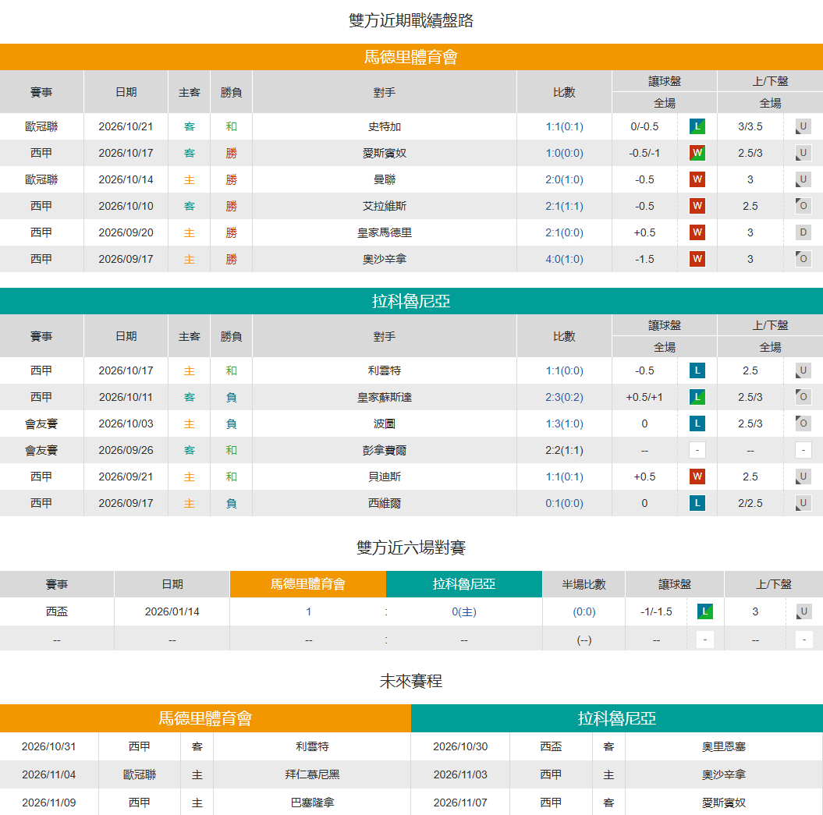Click the U badge in the 西盃 head-to-head row

pos(803,611)
